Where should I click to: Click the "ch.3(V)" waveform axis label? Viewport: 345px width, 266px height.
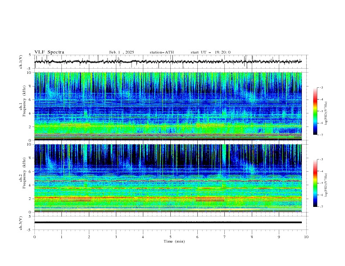(x=21, y=223)
